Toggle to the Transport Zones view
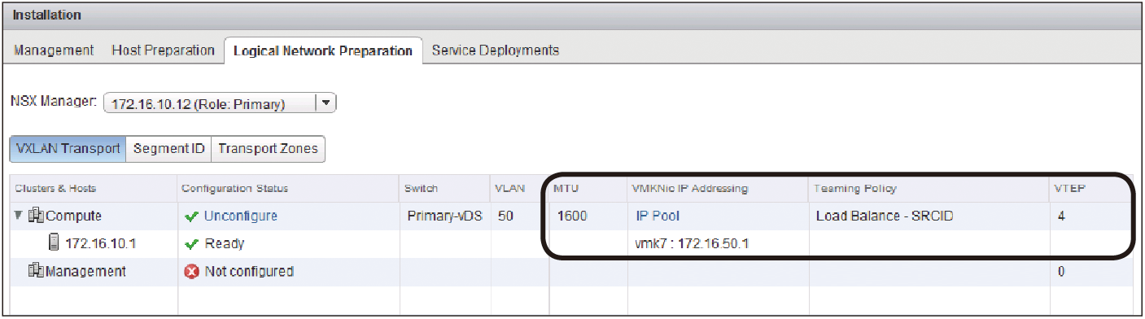Screen dimensions: 1145x319 tap(268, 149)
